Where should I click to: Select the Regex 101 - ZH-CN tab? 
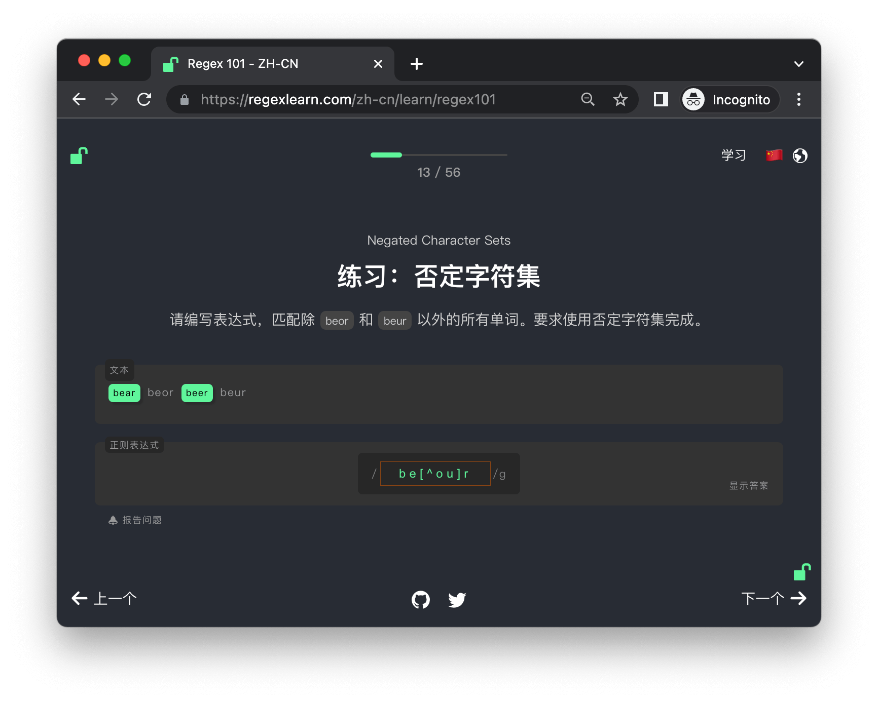coord(273,64)
